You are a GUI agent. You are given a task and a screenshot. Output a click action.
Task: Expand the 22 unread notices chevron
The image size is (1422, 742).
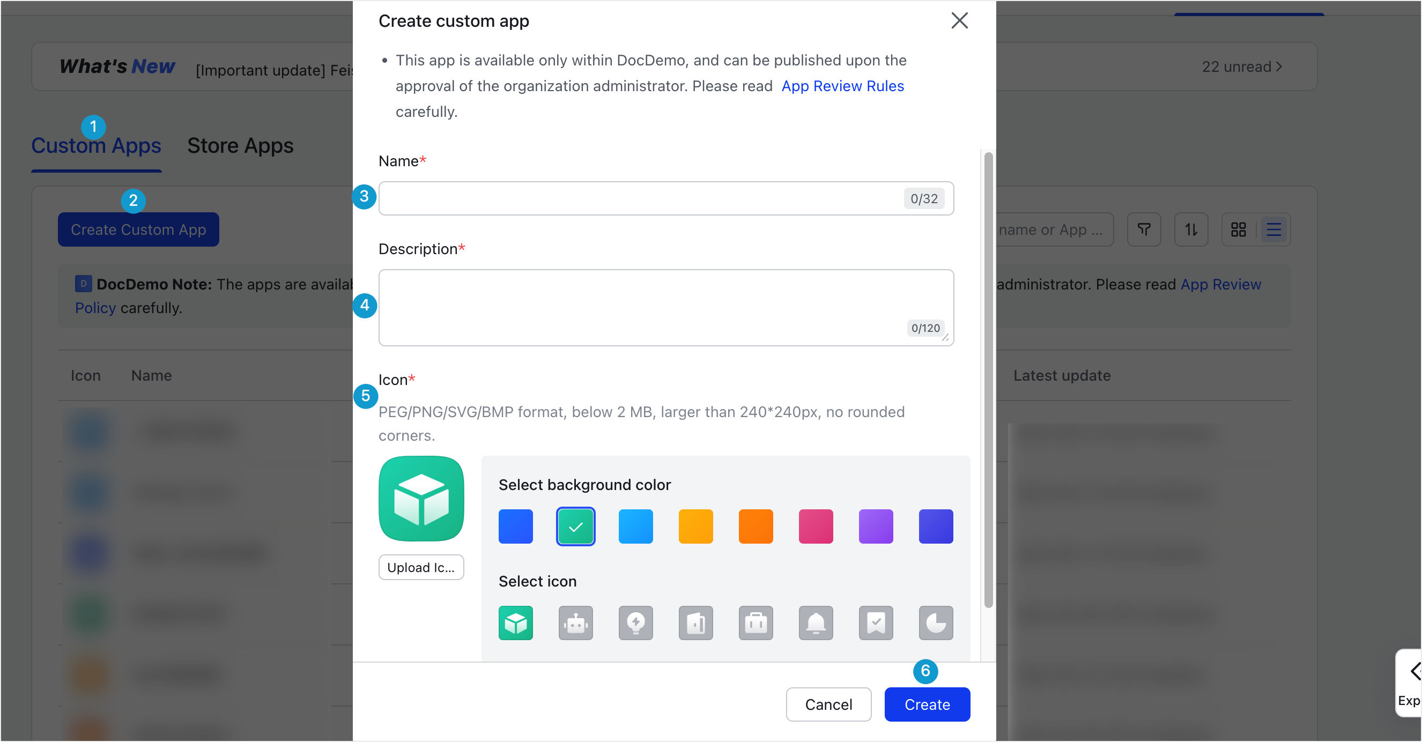click(1278, 67)
